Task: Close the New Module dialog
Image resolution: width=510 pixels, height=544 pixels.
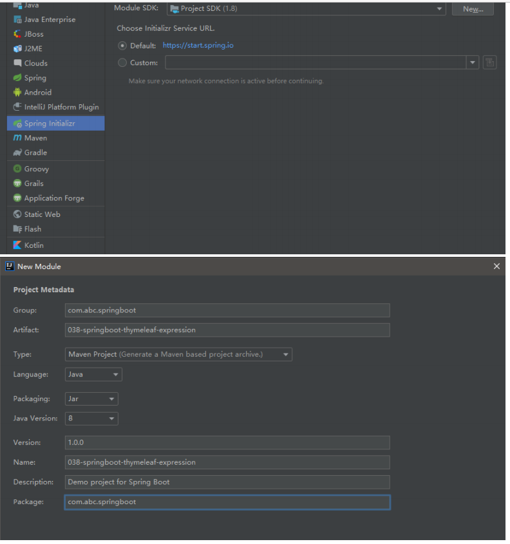Action: pyautogui.click(x=496, y=267)
